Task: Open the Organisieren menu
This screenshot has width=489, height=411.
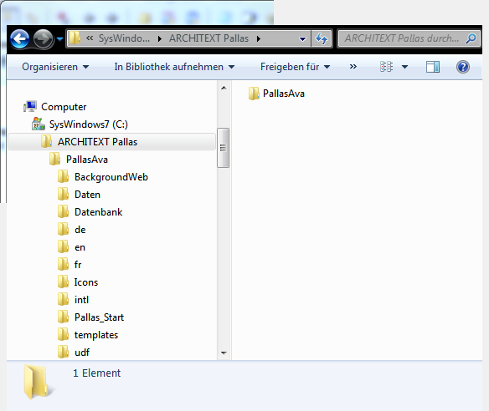Action: (55, 67)
